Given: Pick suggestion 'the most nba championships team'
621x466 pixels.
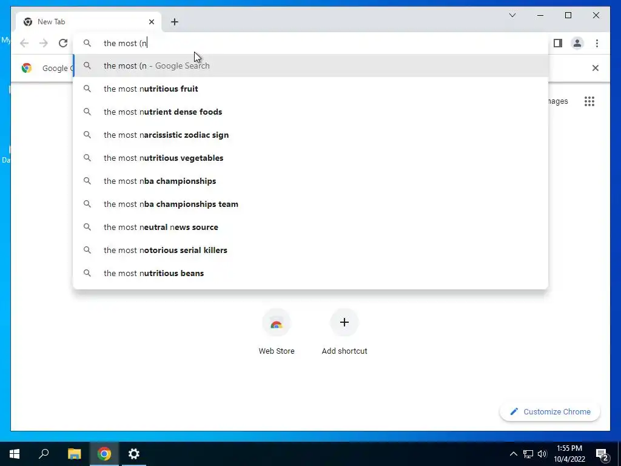Looking at the screenshot, I should click(x=311, y=204).
